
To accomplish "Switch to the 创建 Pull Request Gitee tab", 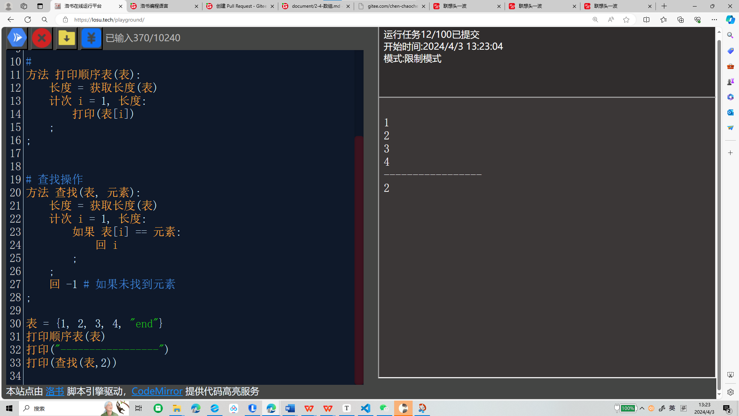I will point(239,6).
